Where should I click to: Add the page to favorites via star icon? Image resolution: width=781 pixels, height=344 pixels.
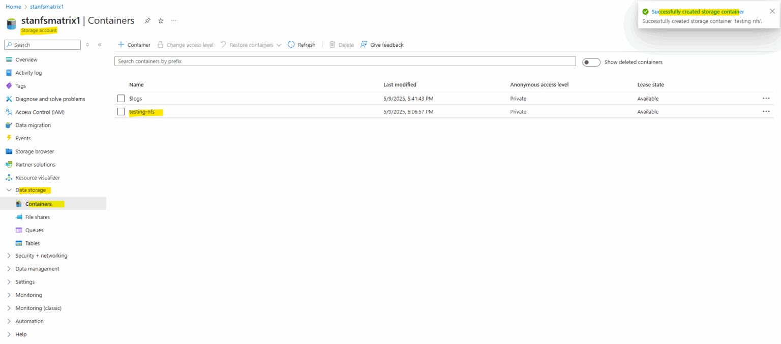[x=160, y=20]
